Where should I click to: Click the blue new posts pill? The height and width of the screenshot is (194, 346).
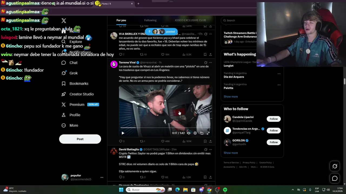(x=161, y=32)
